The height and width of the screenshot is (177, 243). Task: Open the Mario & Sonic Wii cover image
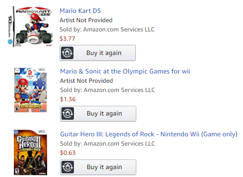[30, 90]
